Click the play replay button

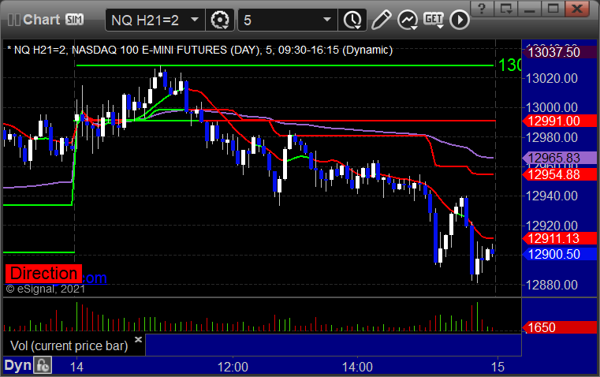[459, 20]
